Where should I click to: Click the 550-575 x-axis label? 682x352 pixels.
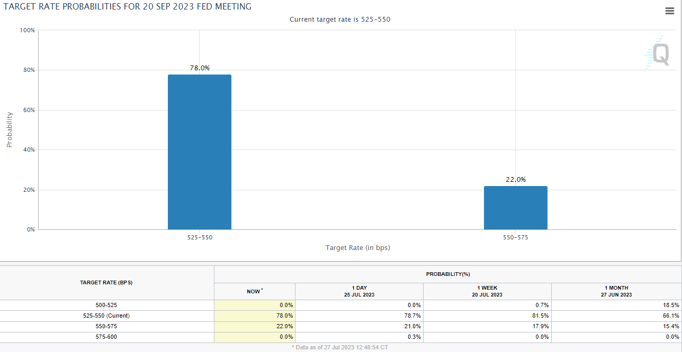[515, 238]
